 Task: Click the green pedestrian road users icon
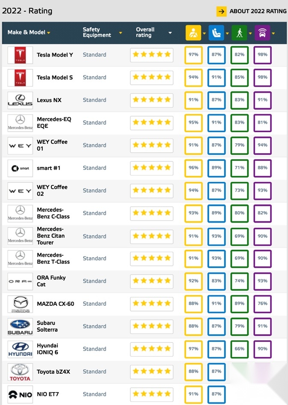tap(239, 33)
